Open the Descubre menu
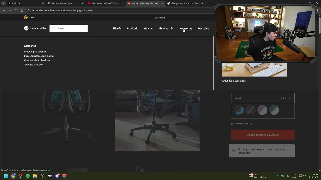321x180 pixels. [x=204, y=28]
